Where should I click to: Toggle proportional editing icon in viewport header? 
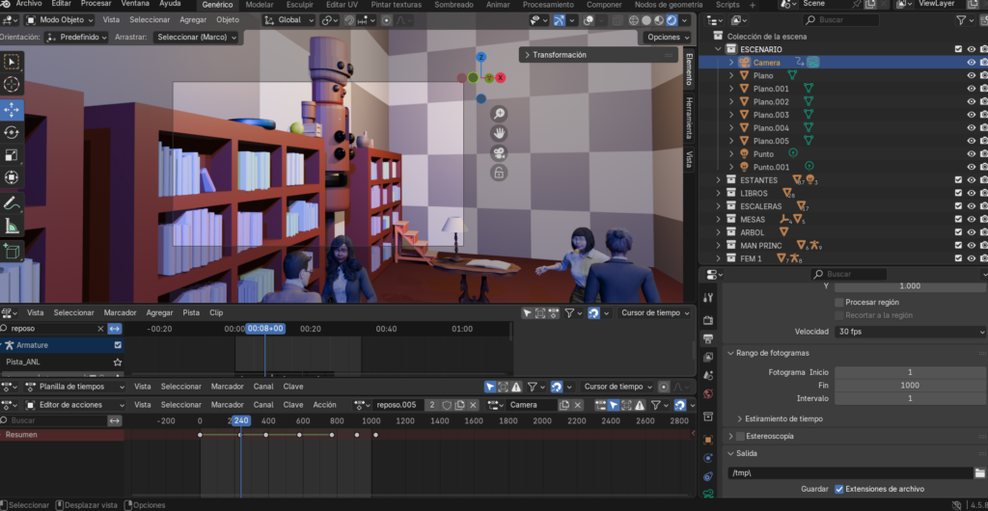pyautogui.click(x=386, y=20)
